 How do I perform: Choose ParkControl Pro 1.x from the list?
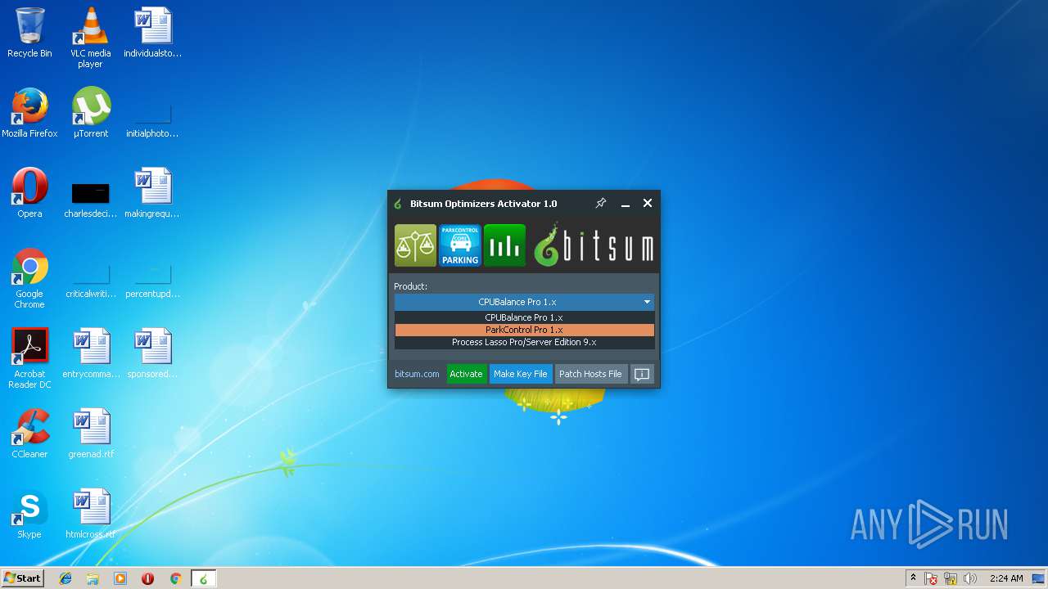point(524,330)
